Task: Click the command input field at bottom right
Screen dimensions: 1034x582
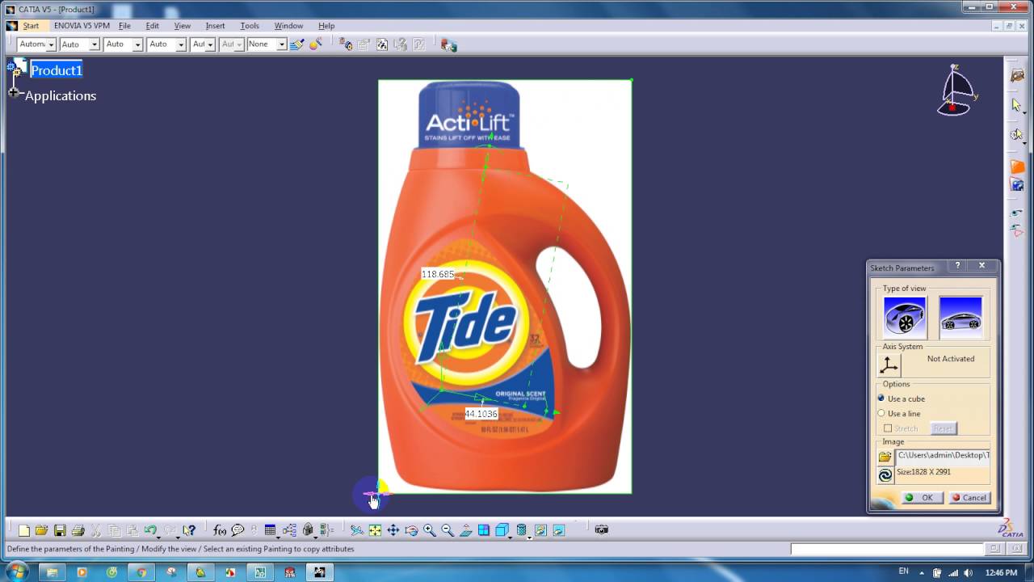Action: click(x=887, y=549)
